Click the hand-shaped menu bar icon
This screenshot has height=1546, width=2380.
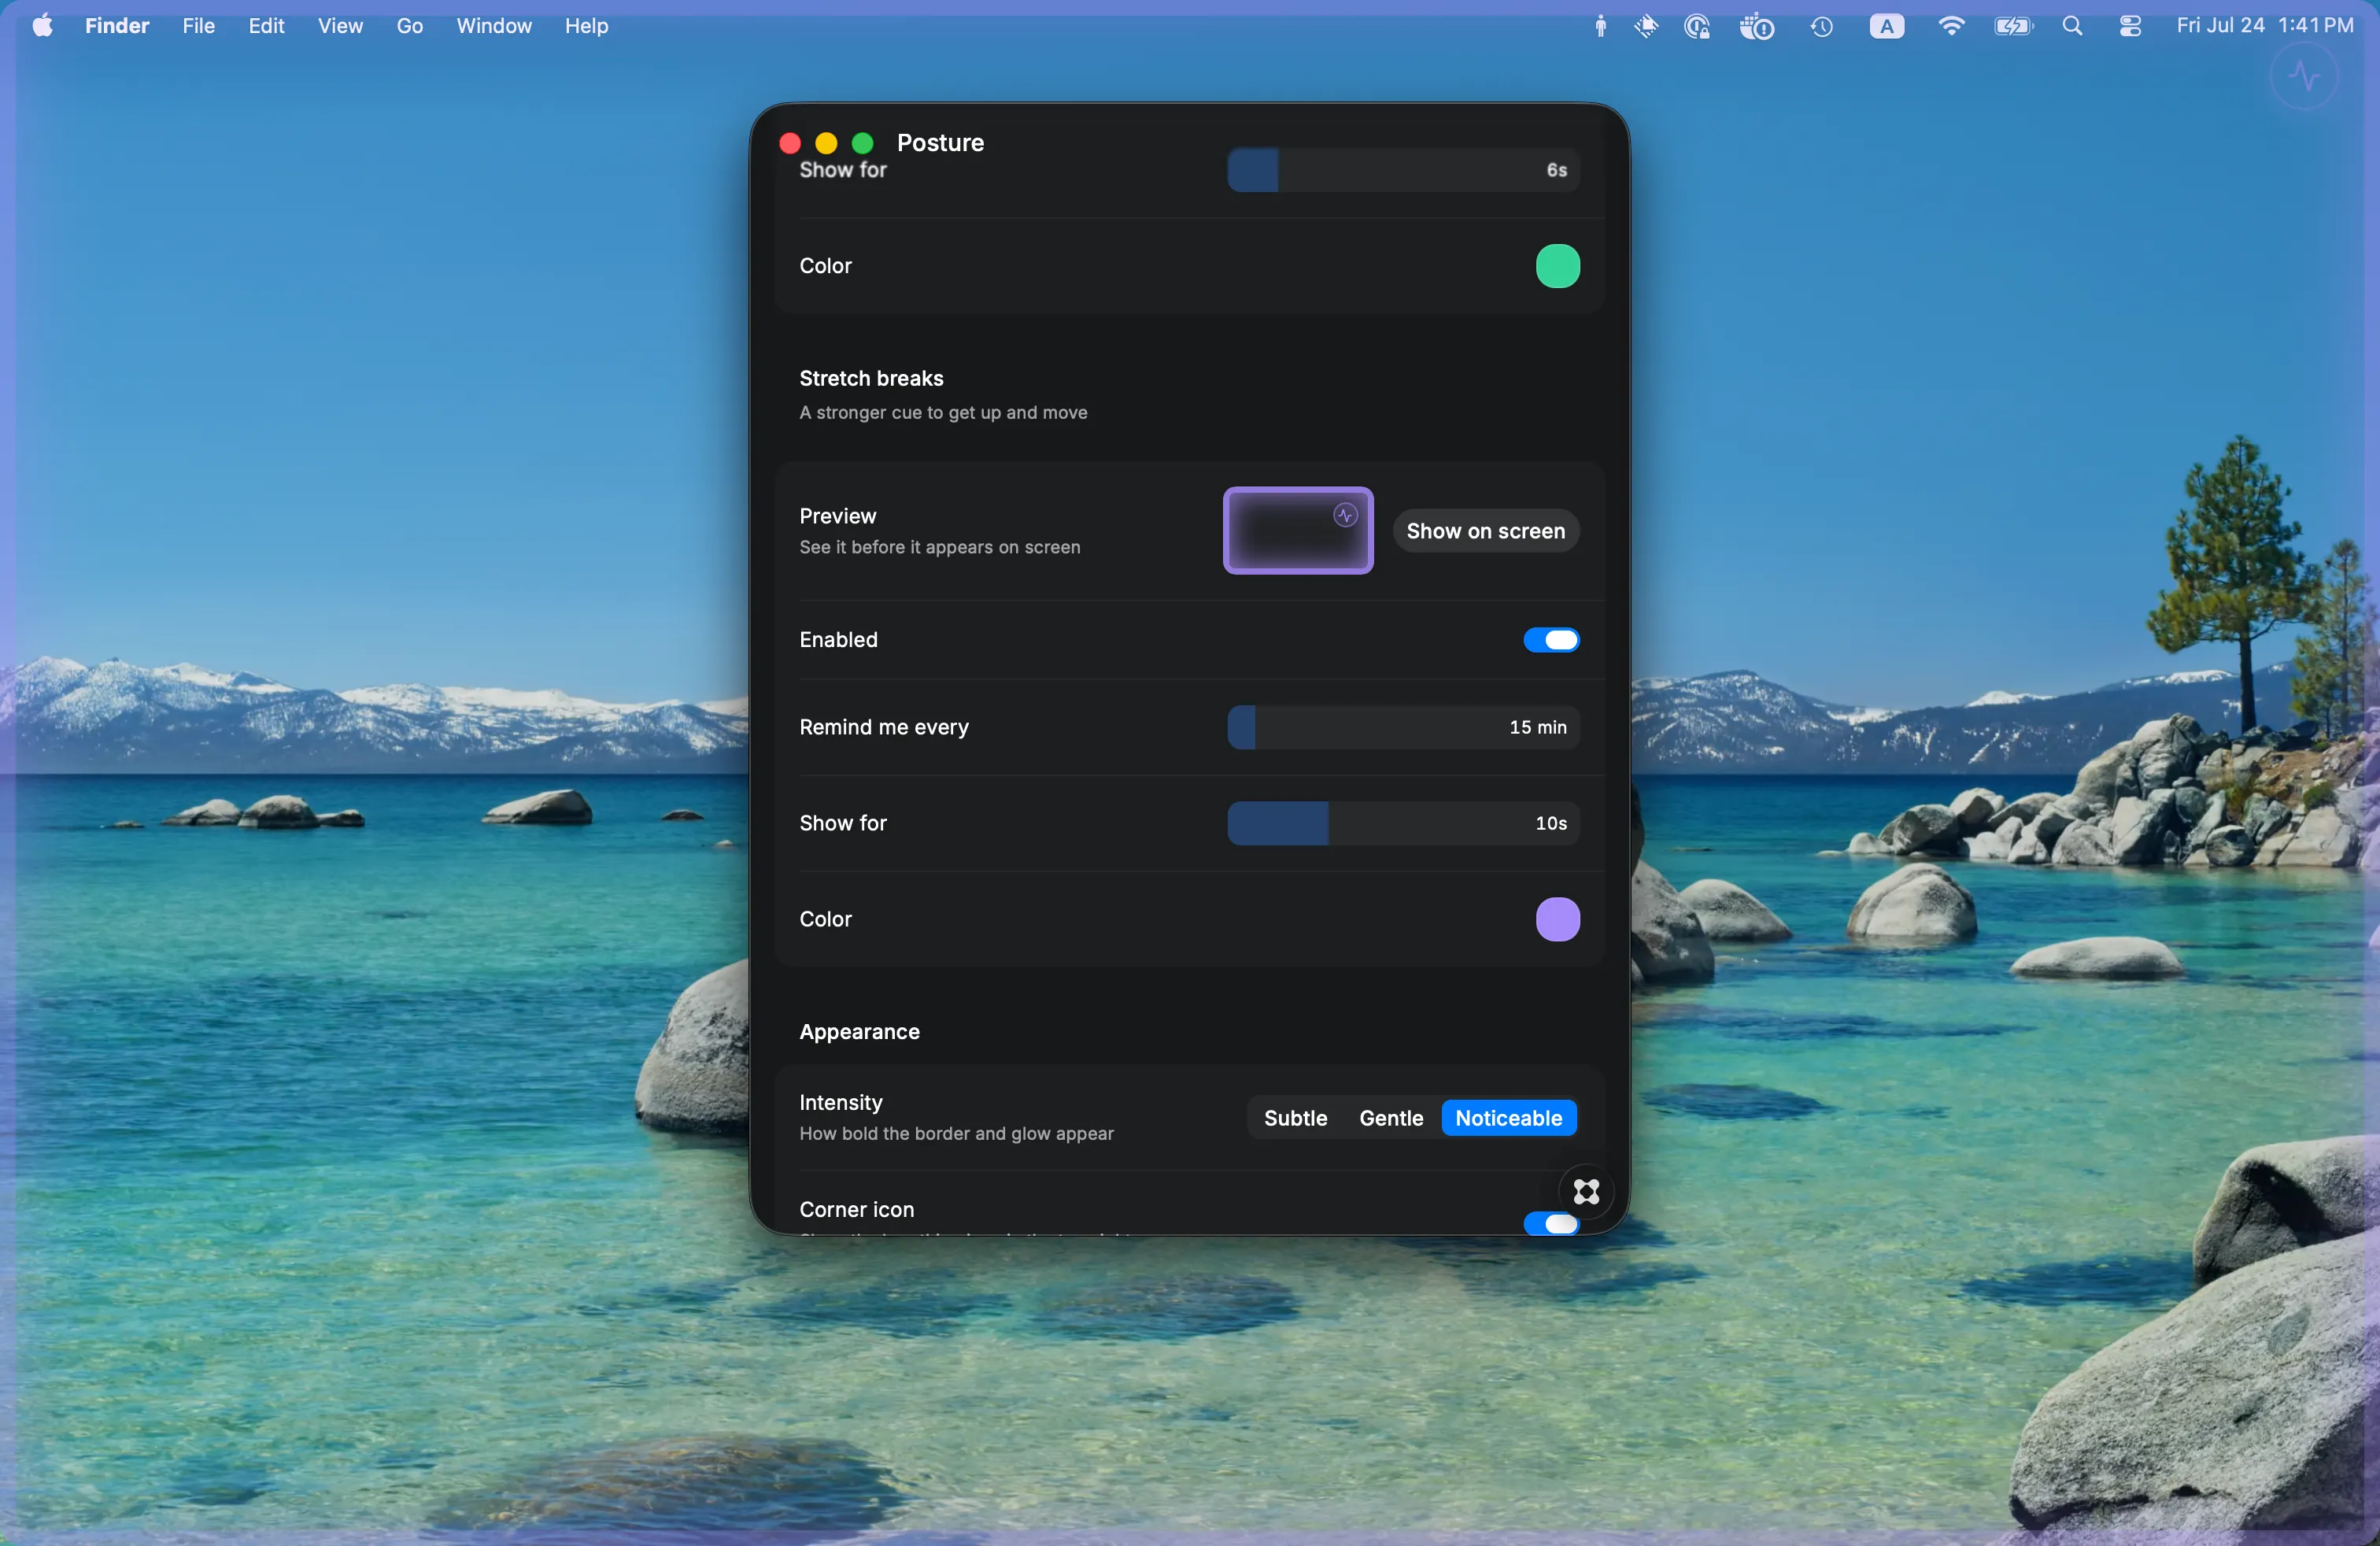(x=1646, y=26)
